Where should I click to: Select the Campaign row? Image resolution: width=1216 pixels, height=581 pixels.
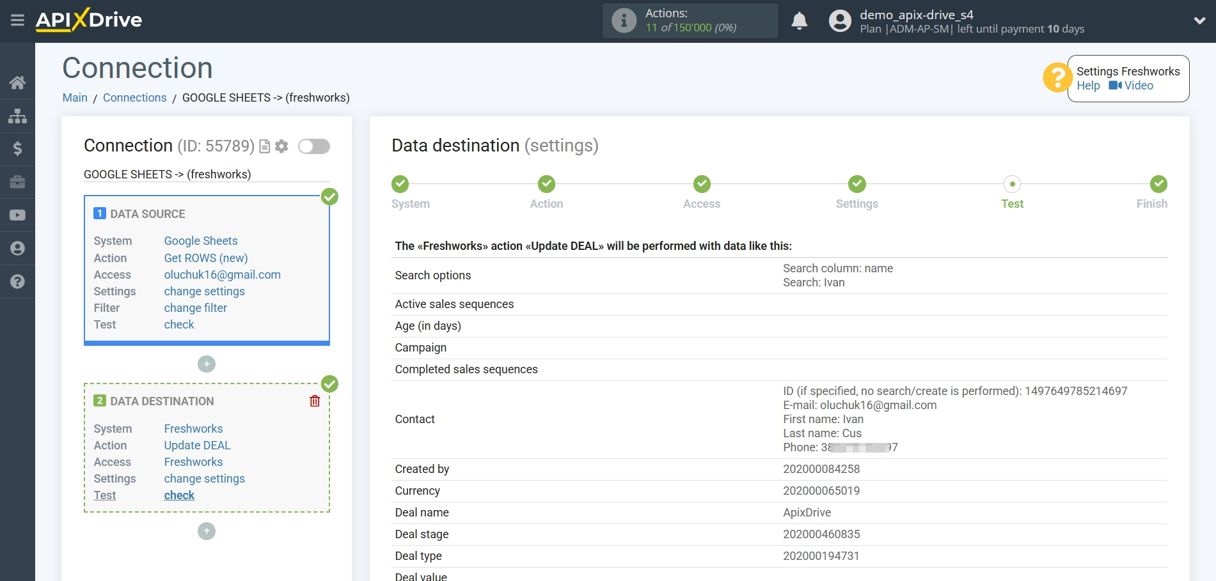click(x=779, y=348)
